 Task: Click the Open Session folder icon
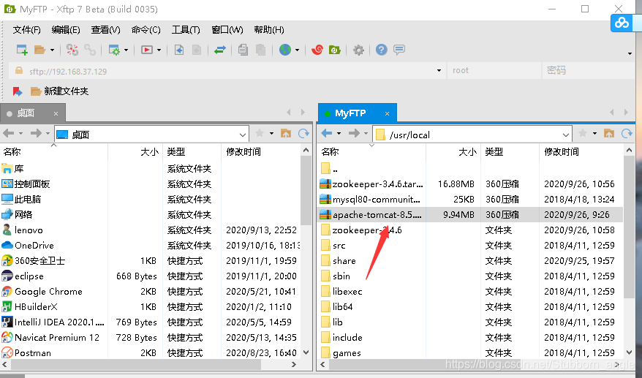click(39, 50)
